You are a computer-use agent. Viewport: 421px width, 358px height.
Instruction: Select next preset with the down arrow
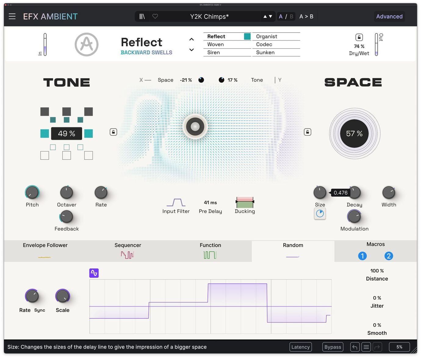click(x=270, y=16)
